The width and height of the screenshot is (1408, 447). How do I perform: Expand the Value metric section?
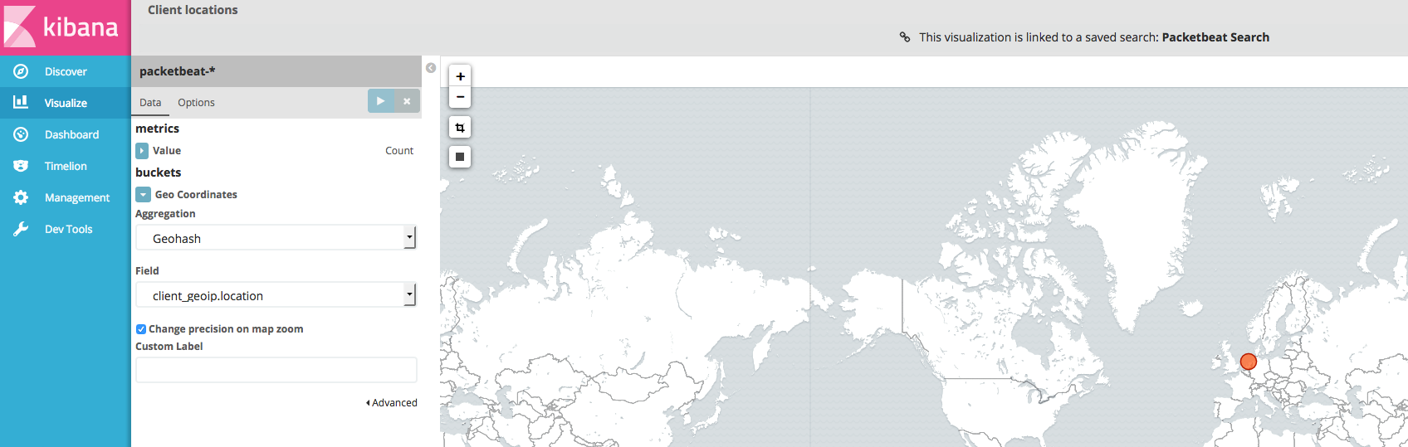(143, 151)
